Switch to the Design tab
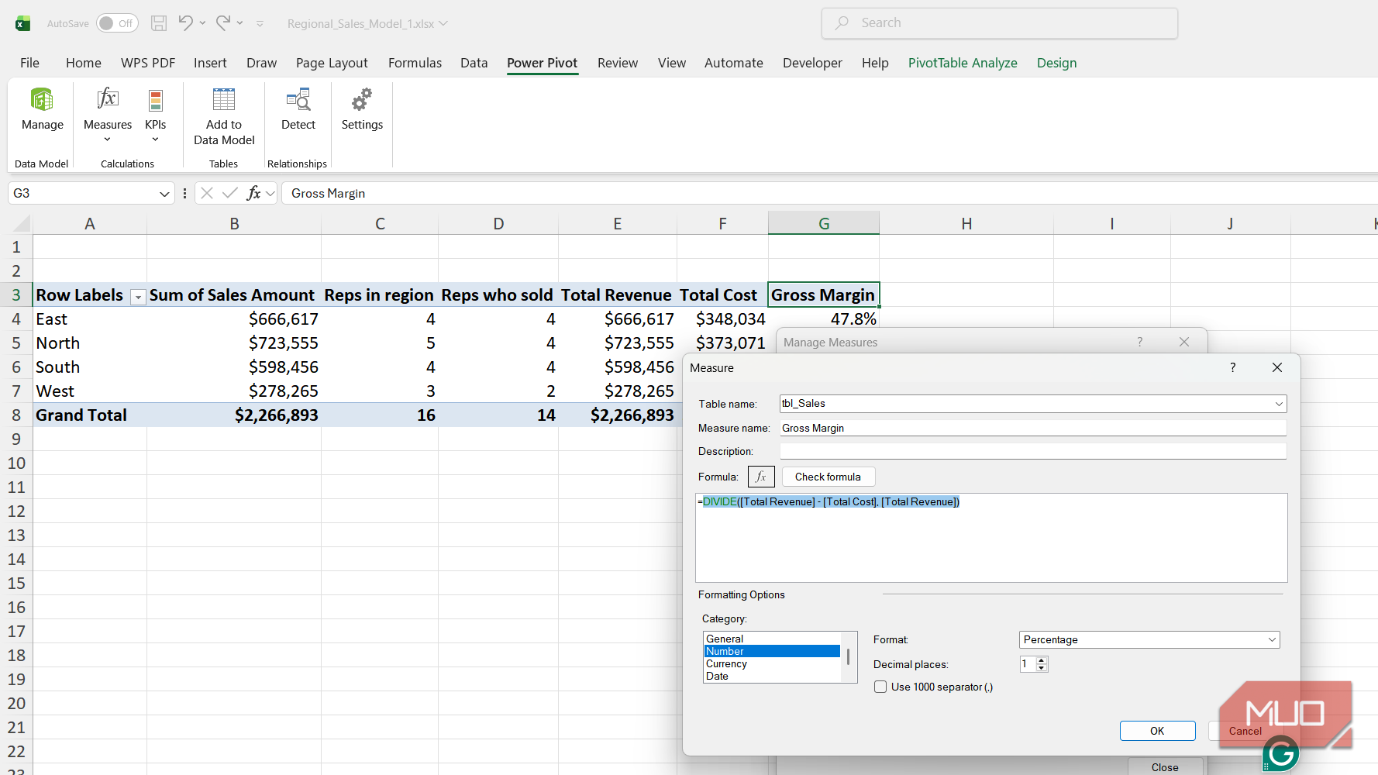The height and width of the screenshot is (775, 1378). [x=1056, y=63]
